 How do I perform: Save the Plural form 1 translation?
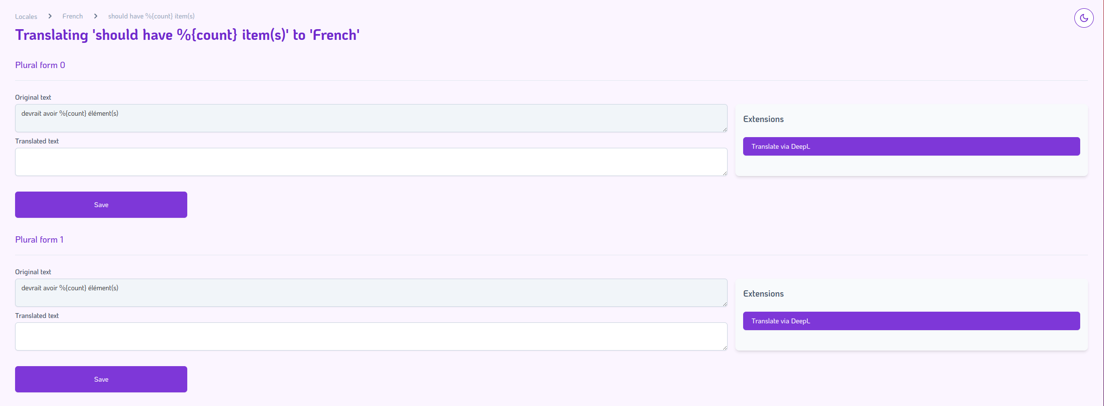pyautogui.click(x=101, y=379)
